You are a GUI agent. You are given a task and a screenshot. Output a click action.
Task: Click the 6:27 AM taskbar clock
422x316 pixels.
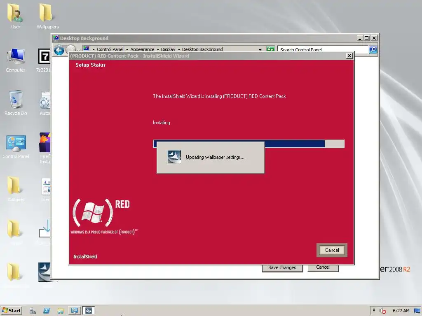401,311
